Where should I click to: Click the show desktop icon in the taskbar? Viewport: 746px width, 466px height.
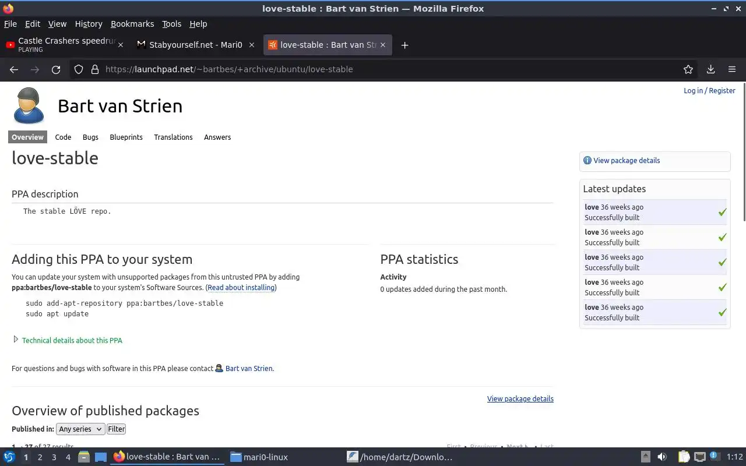coord(101,457)
